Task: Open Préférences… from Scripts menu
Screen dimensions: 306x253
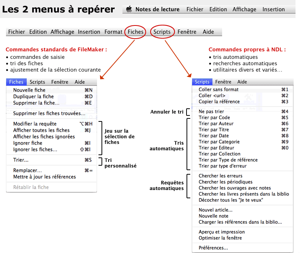Action: click(x=243, y=248)
